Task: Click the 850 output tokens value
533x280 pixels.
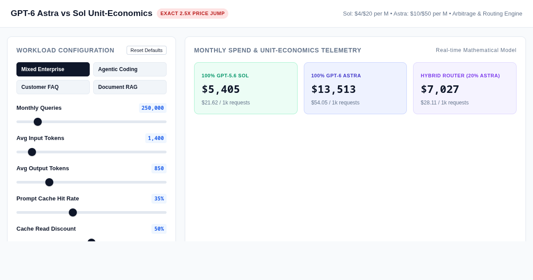Action: 159,168
